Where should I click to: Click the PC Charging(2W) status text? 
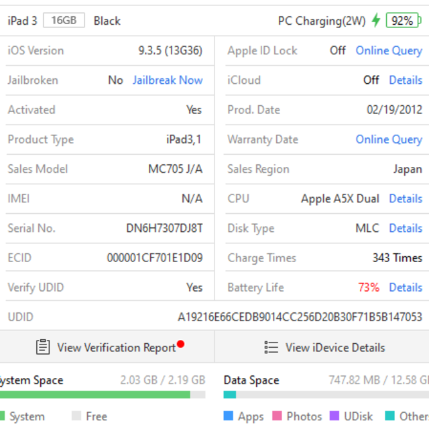click(x=322, y=21)
